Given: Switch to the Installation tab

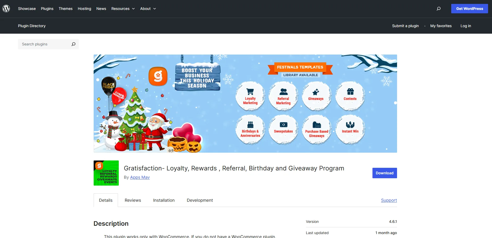Looking at the screenshot, I should 164,200.
